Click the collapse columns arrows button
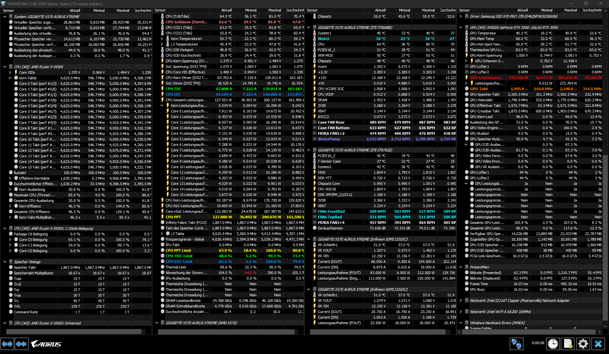The width and height of the screenshot is (609, 354). pos(21,344)
